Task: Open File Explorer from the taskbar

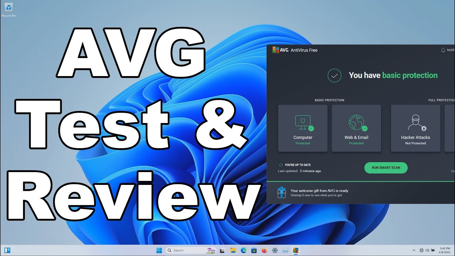Action: coord(233,250)
